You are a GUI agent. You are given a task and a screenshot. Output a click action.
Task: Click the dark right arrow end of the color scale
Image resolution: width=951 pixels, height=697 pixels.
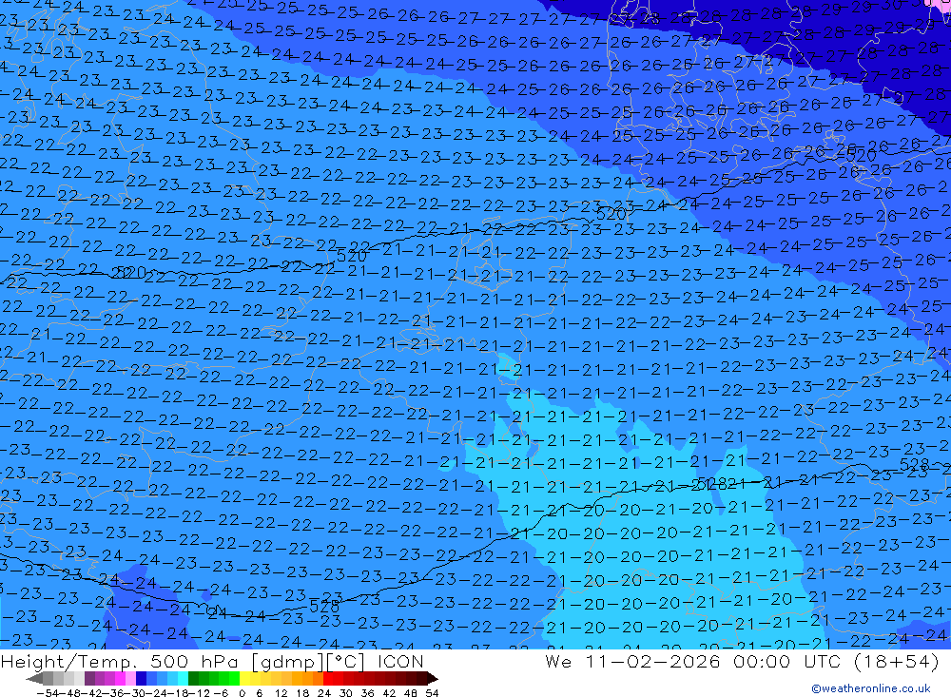point(433,679)
